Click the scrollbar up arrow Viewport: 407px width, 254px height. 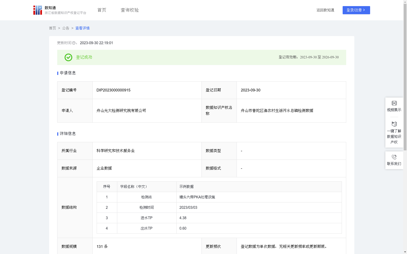point(405,2)
